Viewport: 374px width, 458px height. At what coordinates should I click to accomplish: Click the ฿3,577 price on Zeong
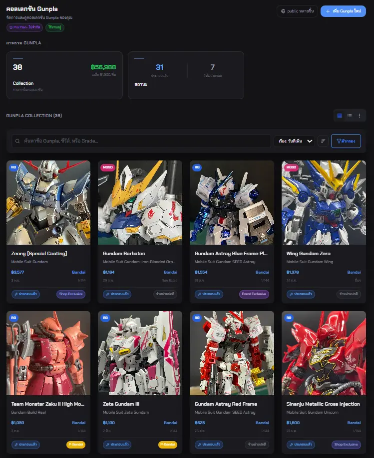tap(17, 272)
